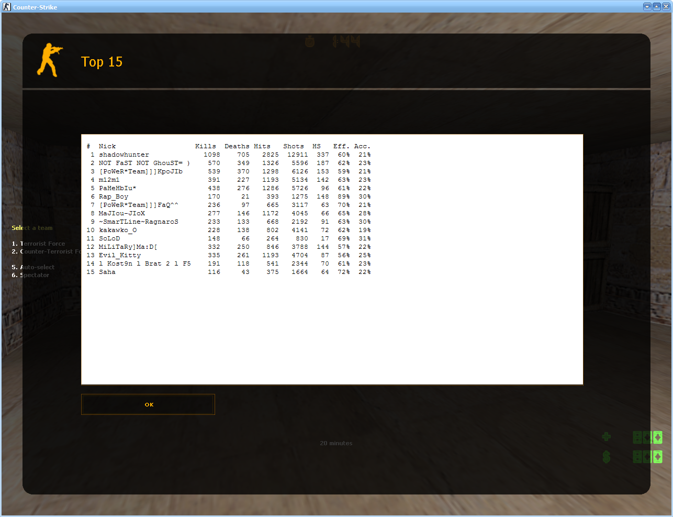Viewport: 673px width, 517px height.
Task: Click shadowhunter's headshots value '337'
Action: tap(323, 155)
